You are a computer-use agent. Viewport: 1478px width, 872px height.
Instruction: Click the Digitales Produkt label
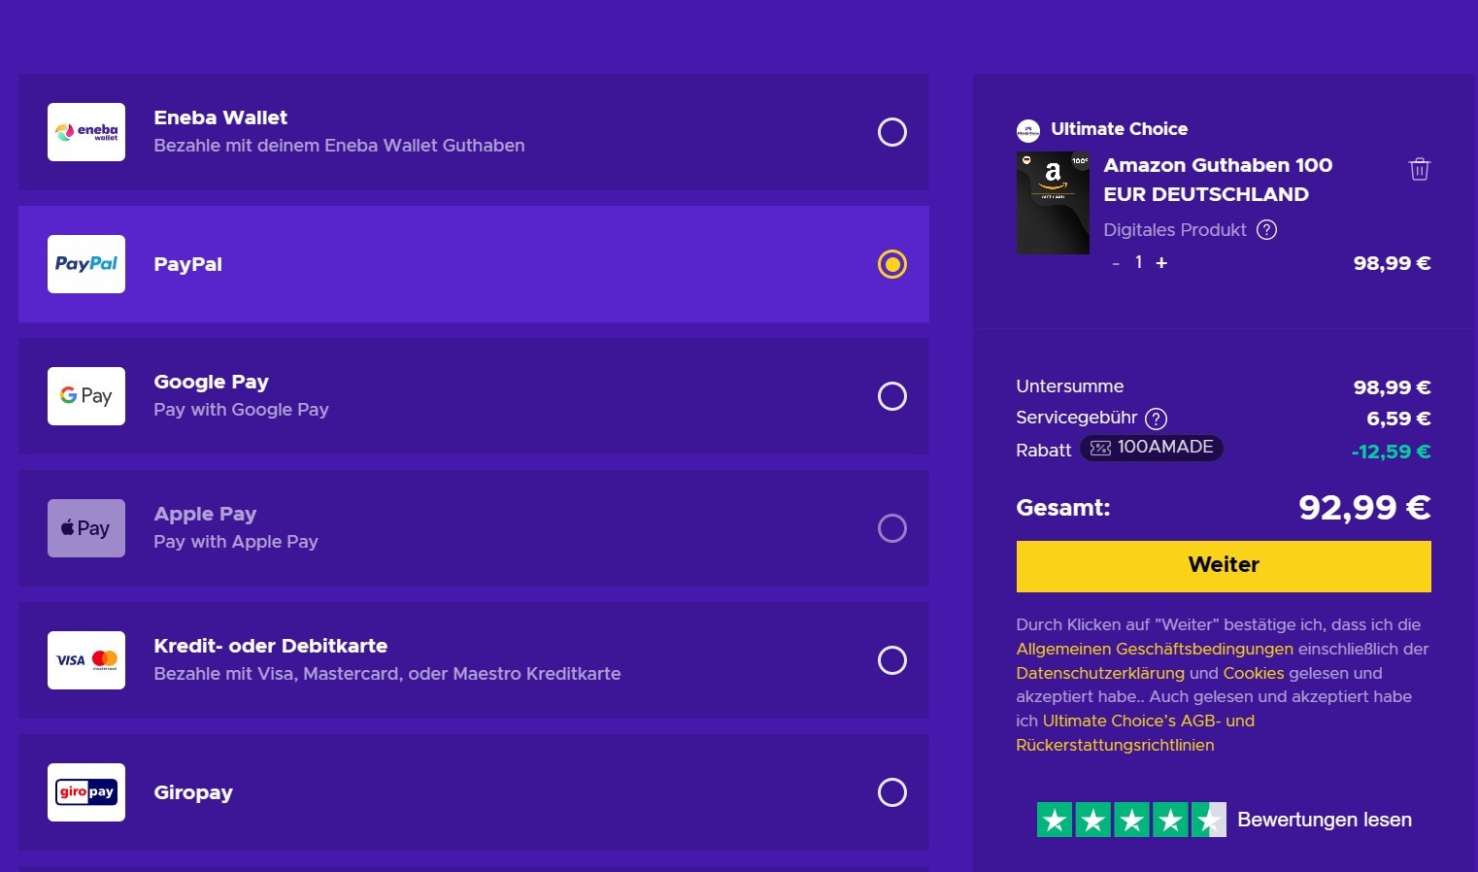click(x=1175, y=230)
